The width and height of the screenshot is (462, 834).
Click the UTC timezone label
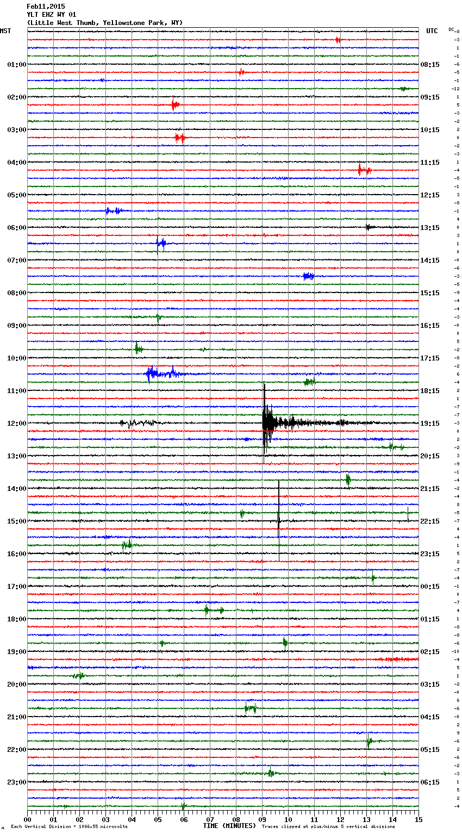point(432,31)
